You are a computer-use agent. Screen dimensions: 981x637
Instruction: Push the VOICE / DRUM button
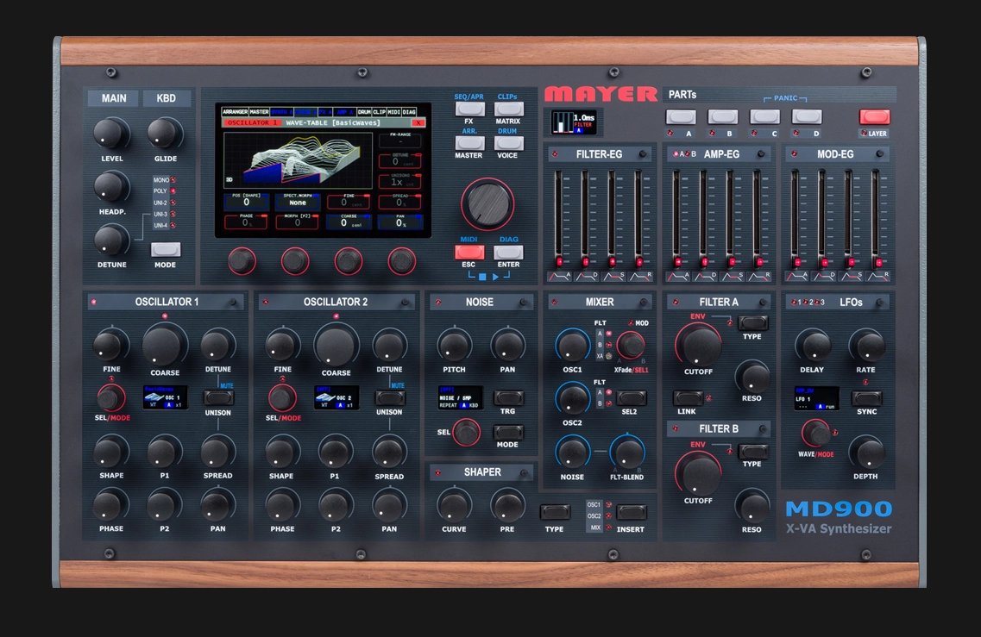508,143
